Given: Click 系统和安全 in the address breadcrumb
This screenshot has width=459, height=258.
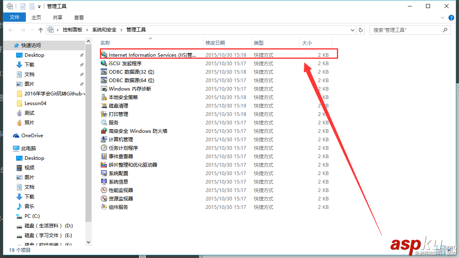Looking at the screenshot, I should coord(104,30).
